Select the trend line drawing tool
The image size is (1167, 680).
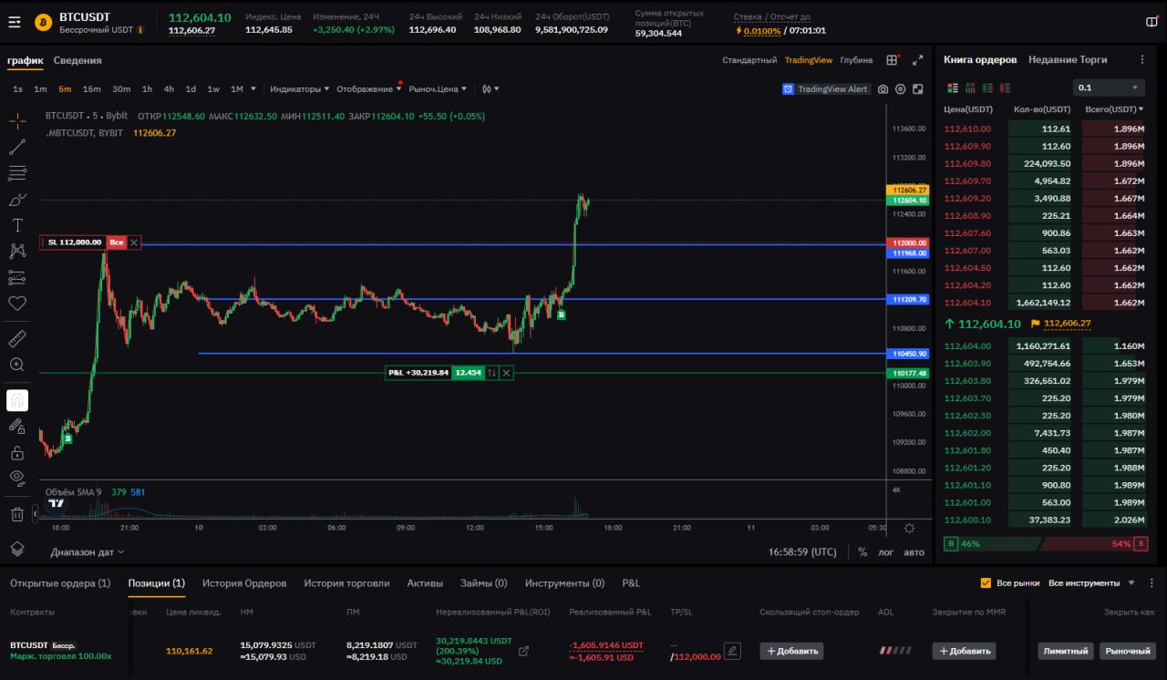click(17, 147)
